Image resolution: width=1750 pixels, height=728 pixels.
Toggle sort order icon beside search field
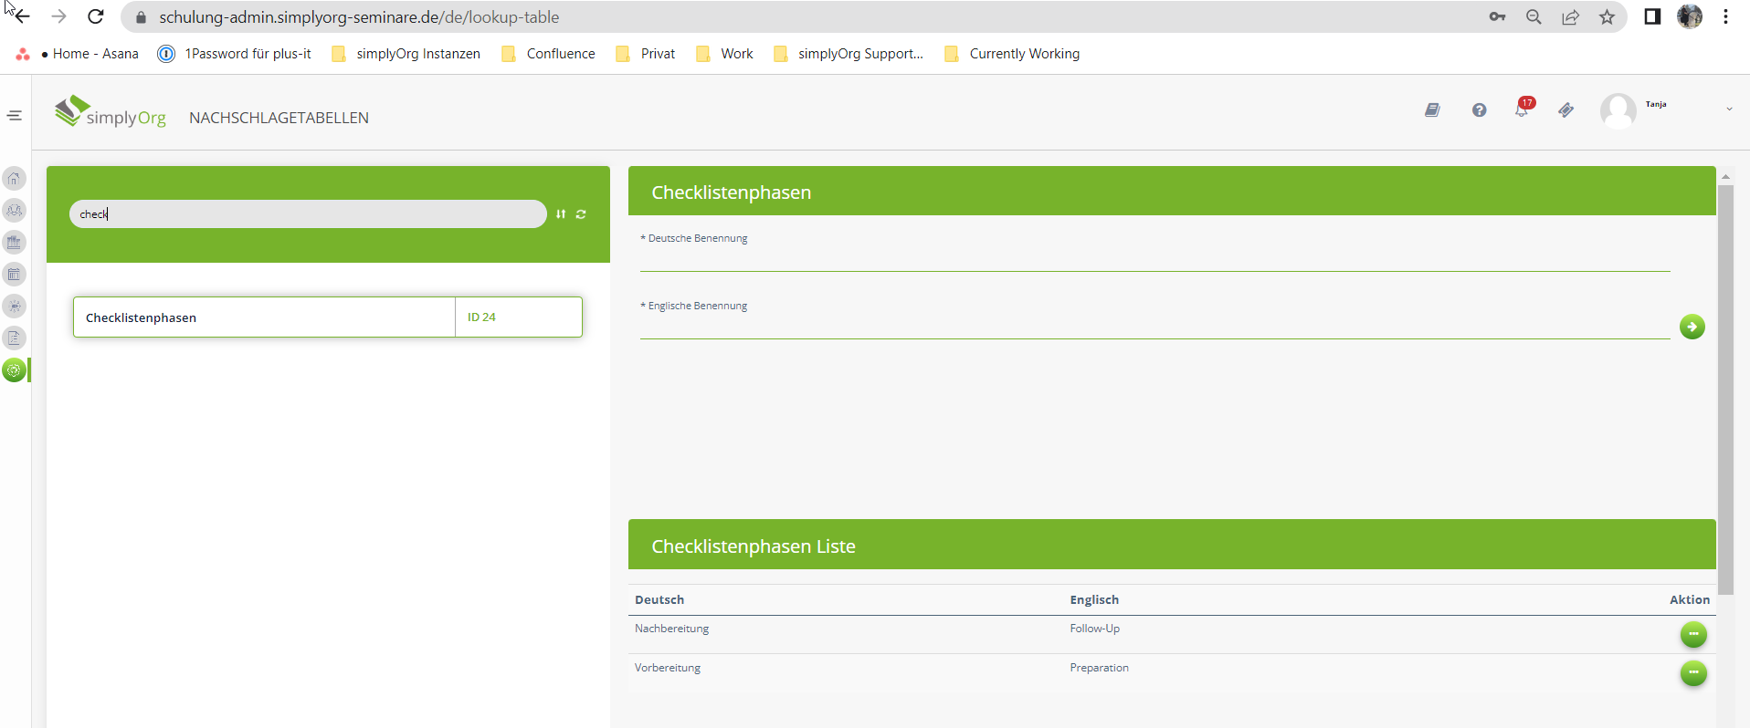click(x=561, y=214)
